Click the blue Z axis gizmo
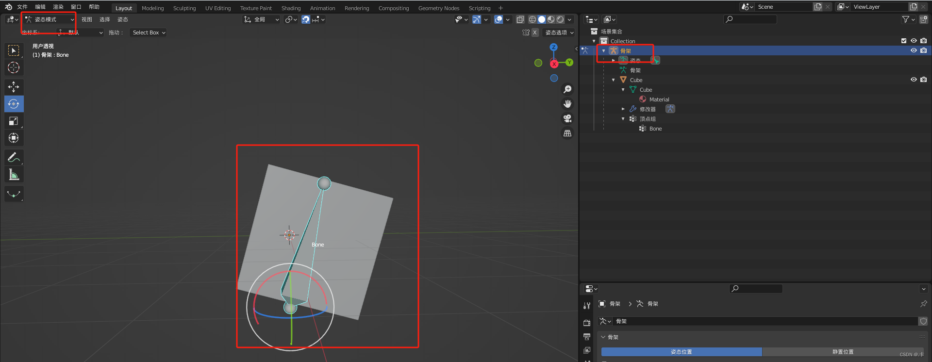Viewport: 932px width, 362px height. 553,47
